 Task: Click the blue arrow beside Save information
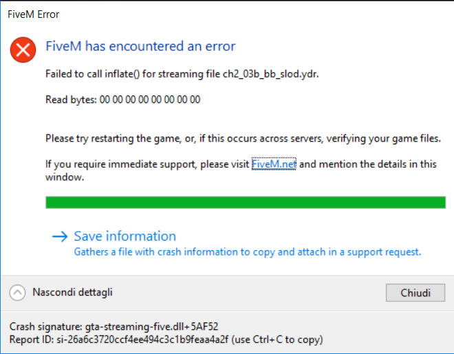point(60,236)
